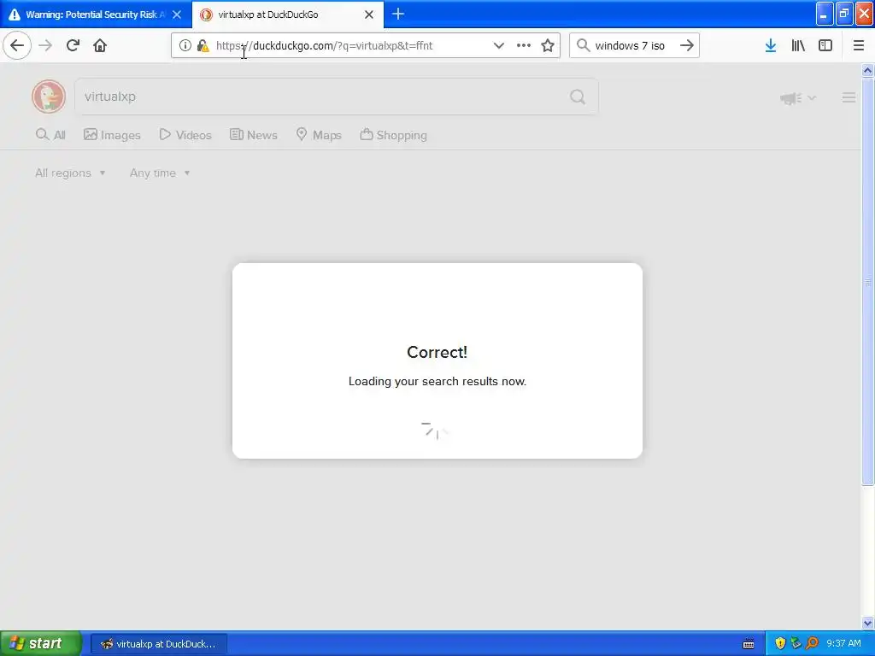Switch to News results
875x656 pixels.
(x=253, y=135)
